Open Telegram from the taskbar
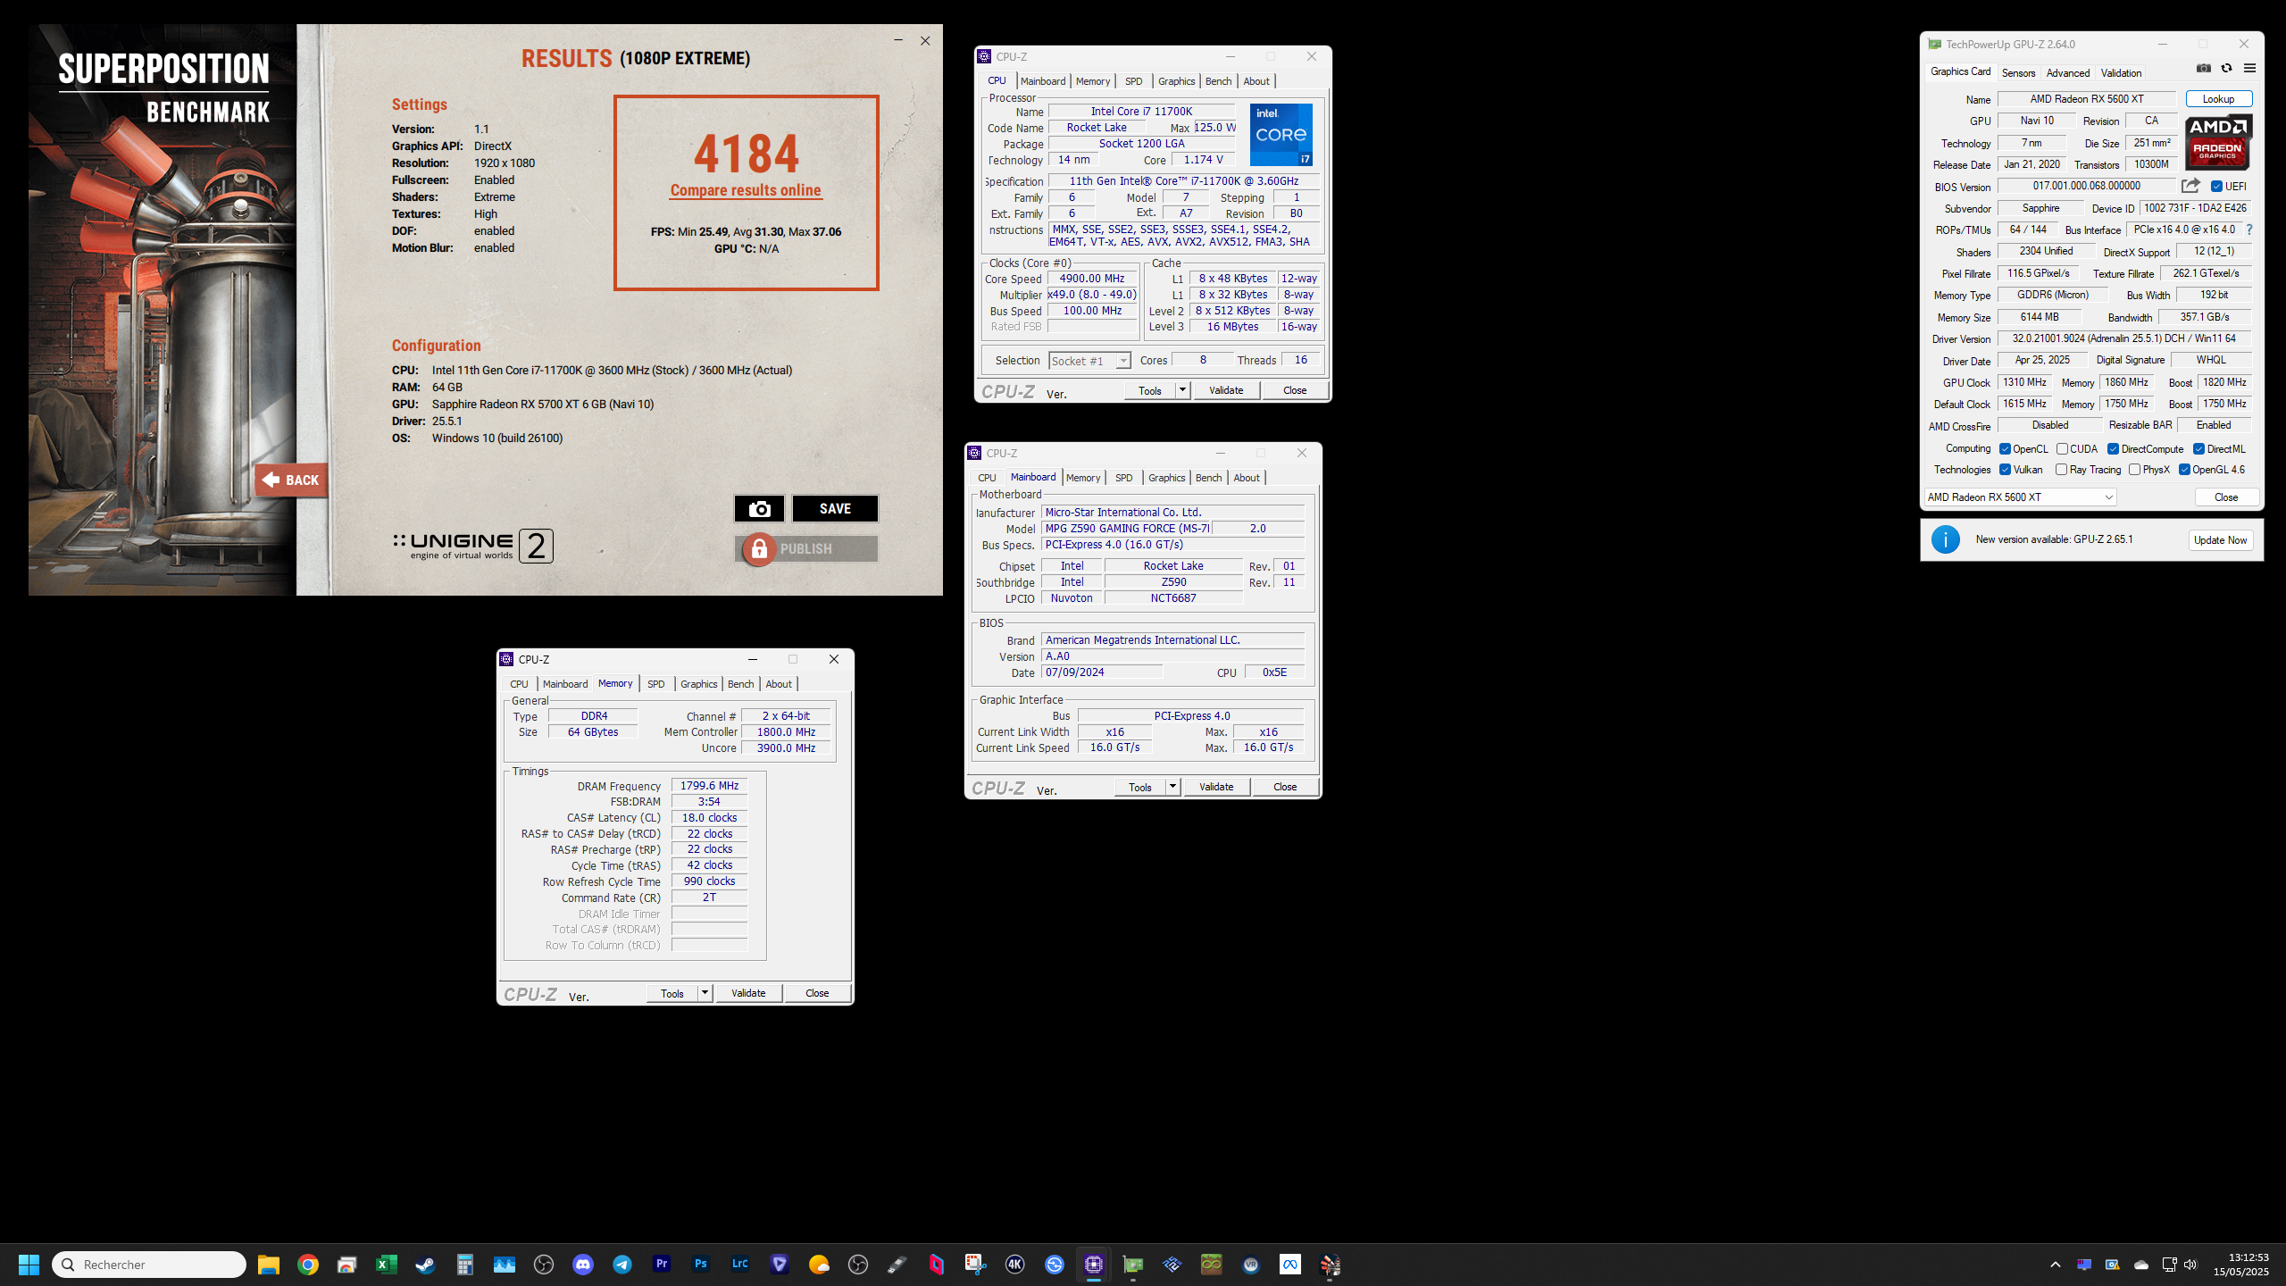The width and height of the screenshot is (2286, 1286). [x=622, y=1265]
